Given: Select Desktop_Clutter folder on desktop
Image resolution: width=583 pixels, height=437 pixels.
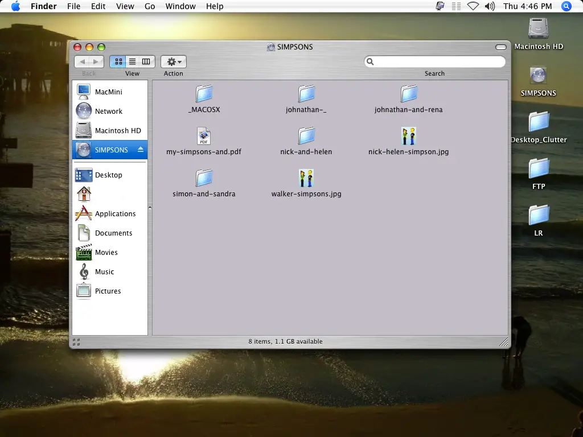Looking at the screenshot, I should click(x=539, y=122).
